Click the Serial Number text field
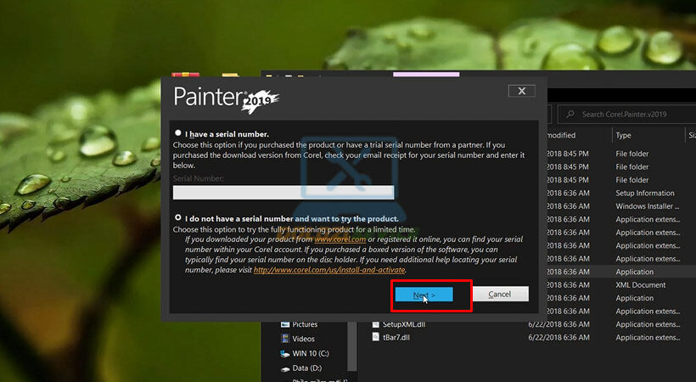The height and width of the screenshot is (382, 696). [x=283, y=193]
